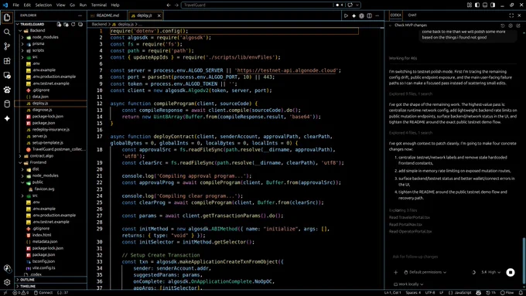
Task: Add attachment with plus in Codex input
Action: pyautogui.click(x=395, y=272)
